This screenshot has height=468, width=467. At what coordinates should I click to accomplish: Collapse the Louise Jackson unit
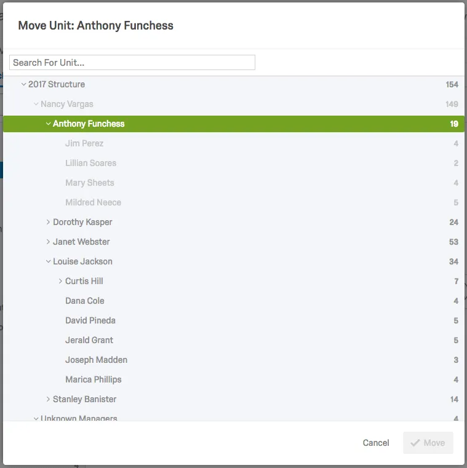(x=49, y=261)
